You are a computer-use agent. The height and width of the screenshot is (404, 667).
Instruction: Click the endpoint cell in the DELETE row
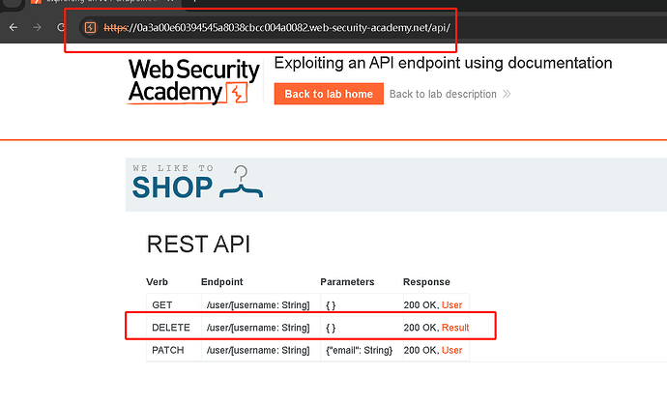coord(261,328)
